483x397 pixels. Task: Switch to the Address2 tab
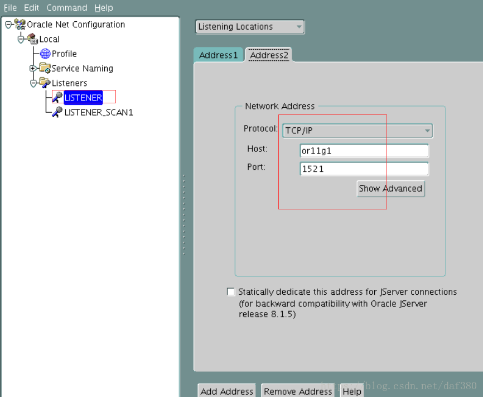[x=269, y=55]
